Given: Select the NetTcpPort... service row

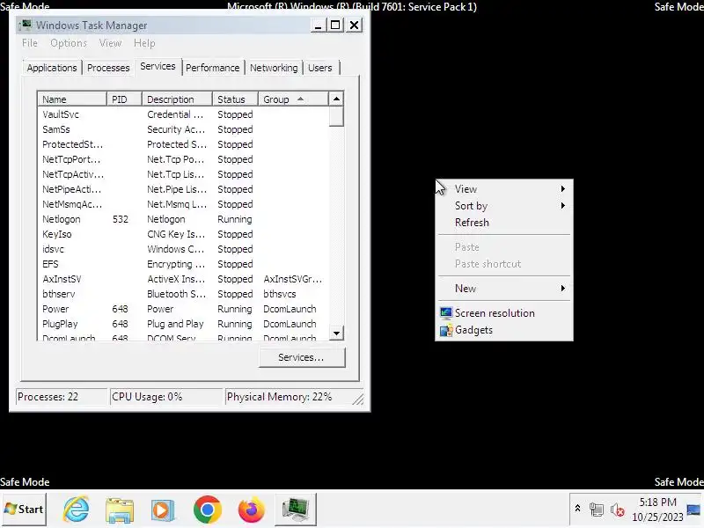Looking at the screenshot, I should (183, 159).
